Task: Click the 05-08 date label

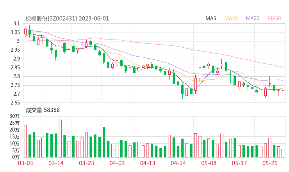Action: point(209,163)
